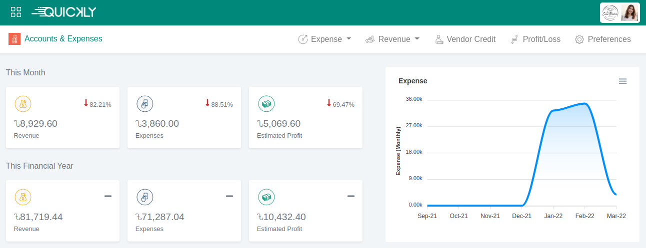Click the monthly Expenses card icon

(144, 104)
